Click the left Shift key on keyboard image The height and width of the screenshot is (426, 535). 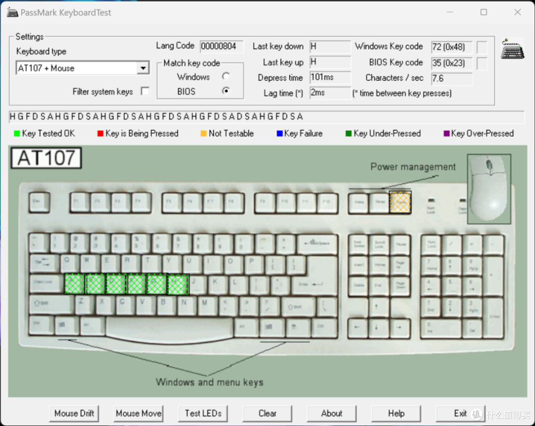(51, 305)
